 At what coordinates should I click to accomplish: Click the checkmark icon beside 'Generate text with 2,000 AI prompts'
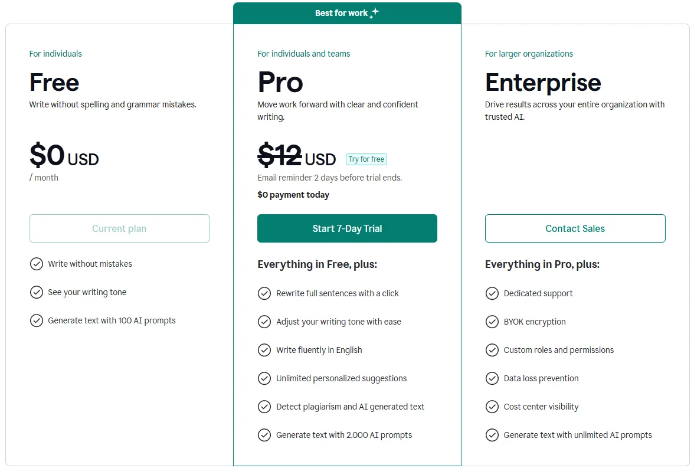point(264,435)
